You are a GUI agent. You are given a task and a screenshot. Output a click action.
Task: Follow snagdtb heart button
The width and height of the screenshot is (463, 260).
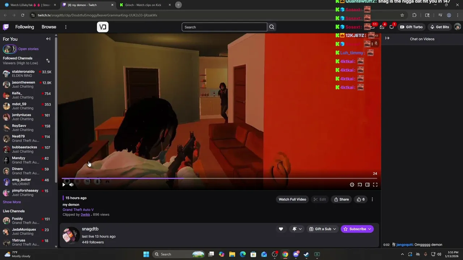coord(281,229)
